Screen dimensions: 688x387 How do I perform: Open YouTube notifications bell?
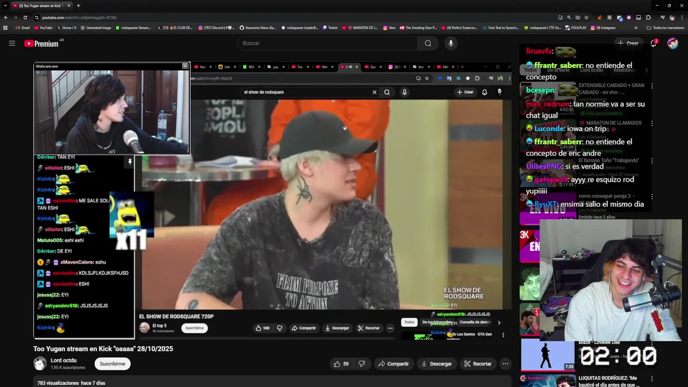(x=654, y=44)
